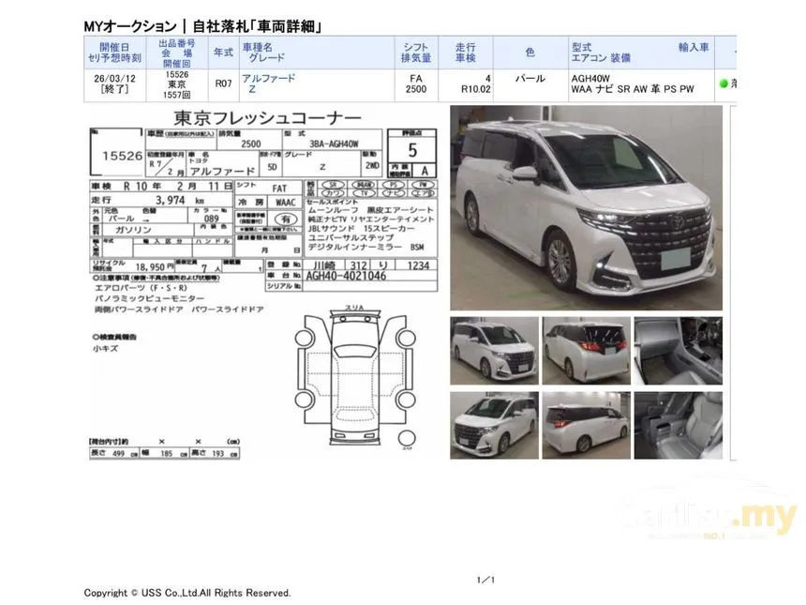Viewport: 806px width, 605px height.
Task: Select the パール color cell in the table
Action: coord(530,79)
